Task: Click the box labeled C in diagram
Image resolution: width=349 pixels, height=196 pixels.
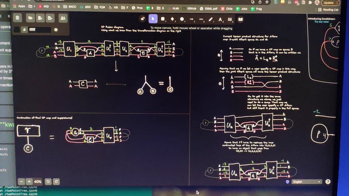Action: 83,84
